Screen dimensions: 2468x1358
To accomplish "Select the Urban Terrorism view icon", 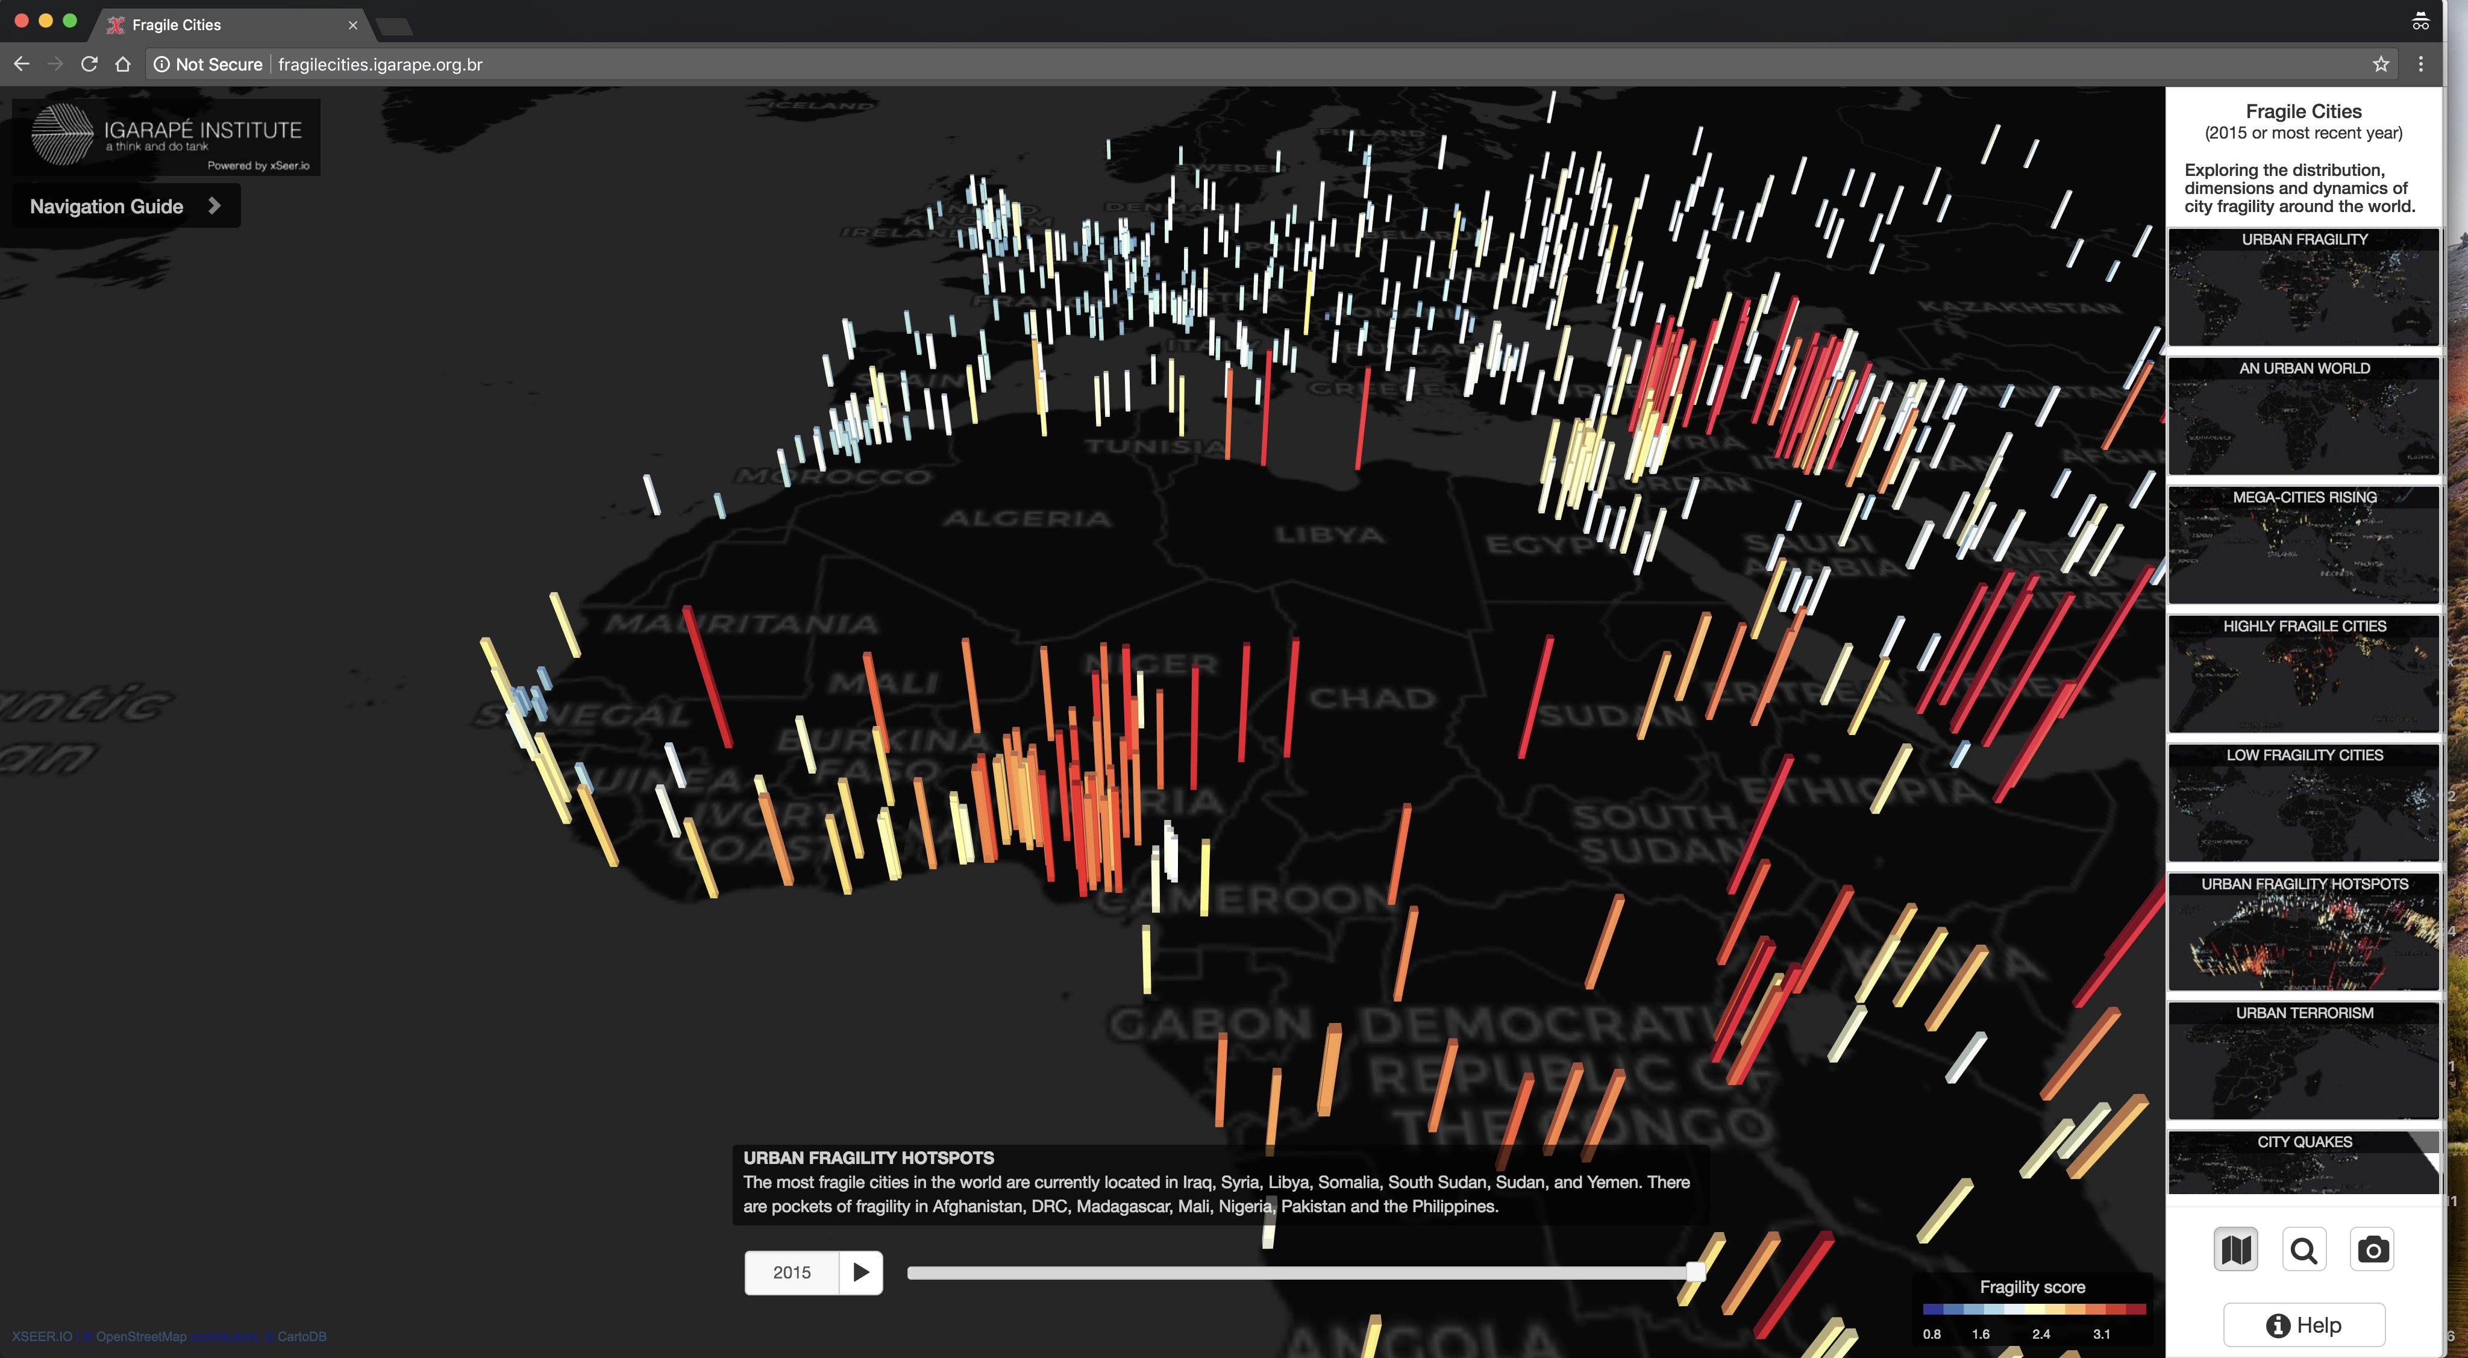I will click(x=2304, y=1062).
